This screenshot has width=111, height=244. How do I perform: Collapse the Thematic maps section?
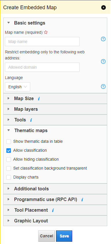(x=55, y=130)
